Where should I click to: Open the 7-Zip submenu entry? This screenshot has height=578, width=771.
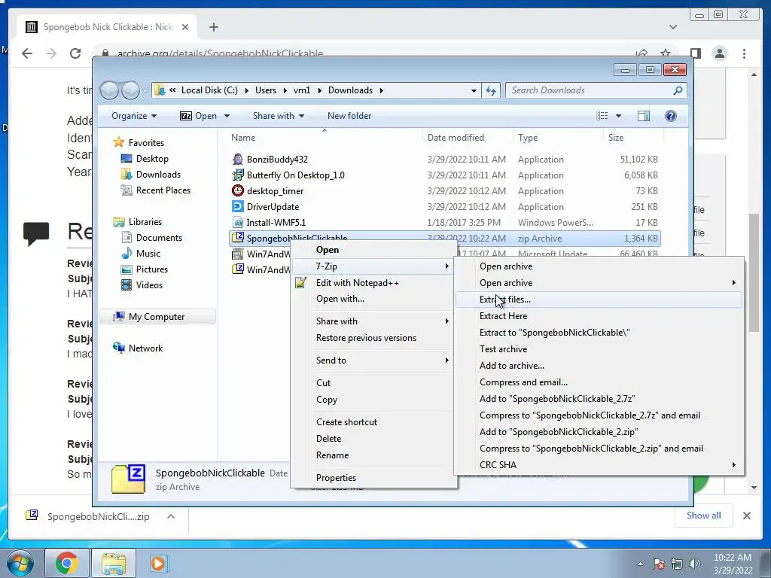click(x=373, y=266)
